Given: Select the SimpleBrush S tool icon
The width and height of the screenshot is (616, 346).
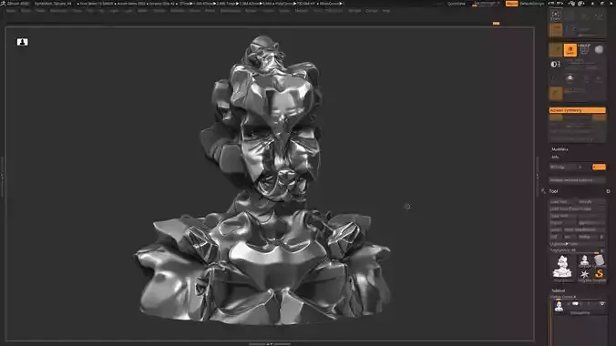Looking at the screenshot, I should pos(599,274).
